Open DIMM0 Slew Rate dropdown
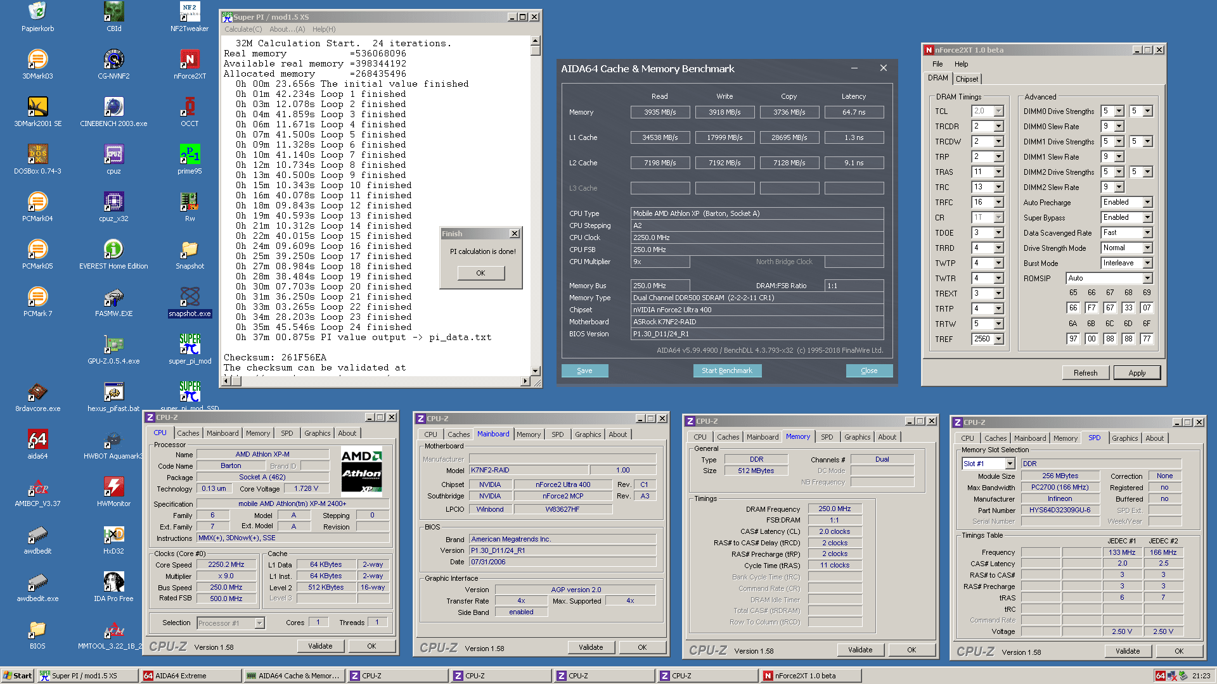The height and width of the screenshot is (684, 1217). tap(1119, 127)
